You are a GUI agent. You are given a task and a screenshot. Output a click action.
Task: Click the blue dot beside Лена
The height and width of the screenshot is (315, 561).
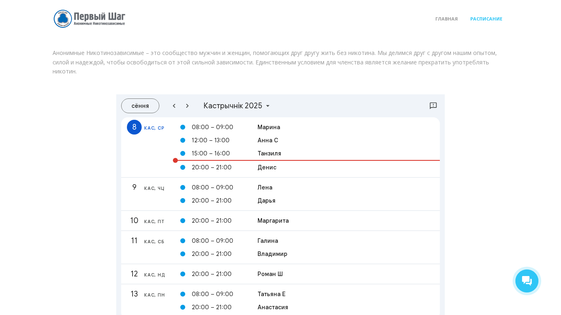point(183,187)
